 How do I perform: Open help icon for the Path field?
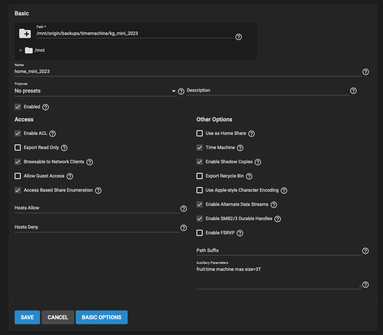(238, 37)
